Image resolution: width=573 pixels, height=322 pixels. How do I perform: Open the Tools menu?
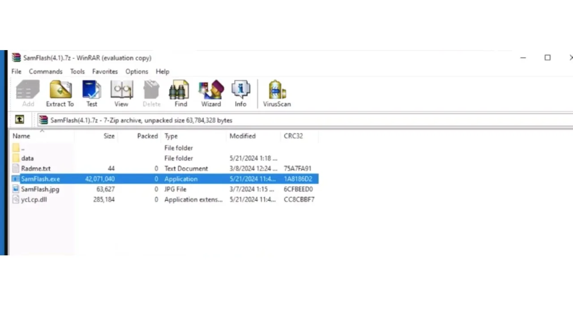[x=77, y=72]
